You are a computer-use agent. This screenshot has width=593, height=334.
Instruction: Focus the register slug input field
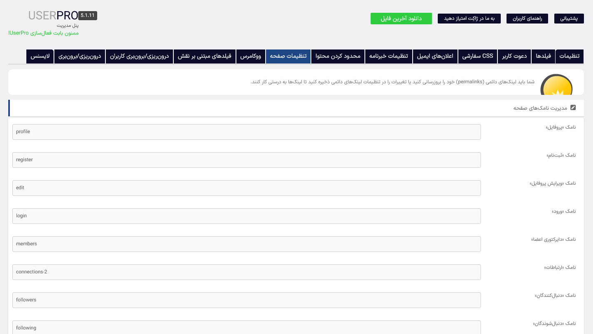point(247,160)
